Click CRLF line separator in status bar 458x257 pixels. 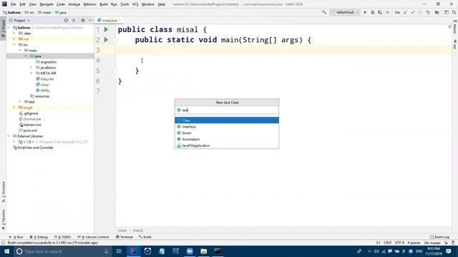[388, 243]
